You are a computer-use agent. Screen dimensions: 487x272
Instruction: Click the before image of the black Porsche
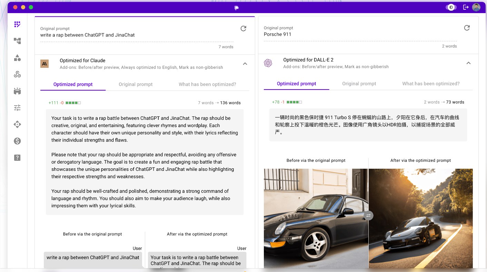click(x=316, y=218)
